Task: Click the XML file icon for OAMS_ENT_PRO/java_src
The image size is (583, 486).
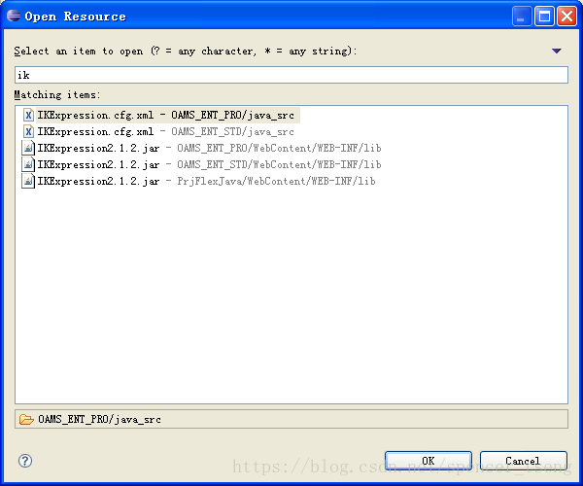Action: coord(28,116)
